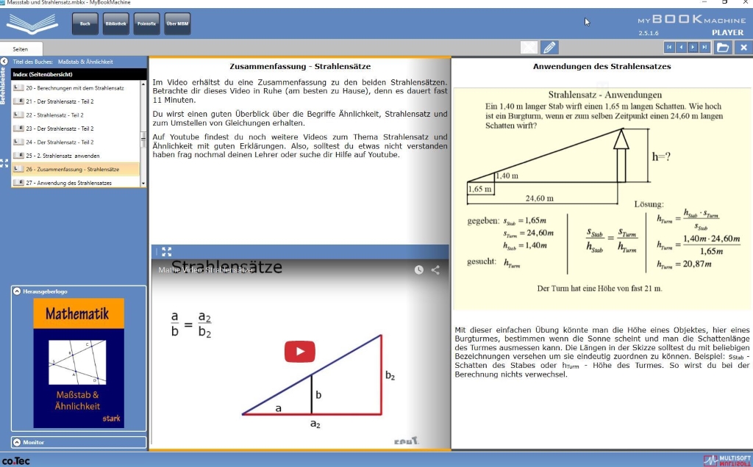Viewport: 753px width, 467px height.
Task: Click the vertical Befehlsleiste label
Action: [x=2, y=86]
